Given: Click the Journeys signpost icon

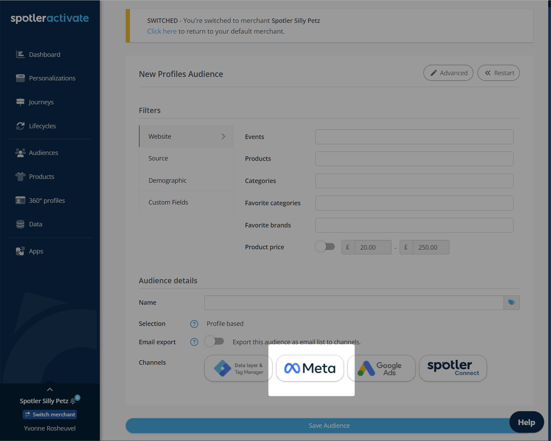Looking at the screenshot, I should pyautogui.click(x=20, y=102).
